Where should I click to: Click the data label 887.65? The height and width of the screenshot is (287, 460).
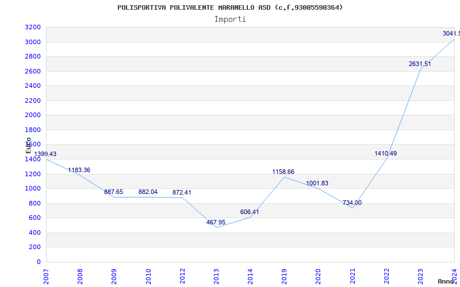[113, 192]
